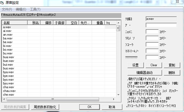Select the be.wav row
The image size is (184, 112).
[x=59, y=42]
